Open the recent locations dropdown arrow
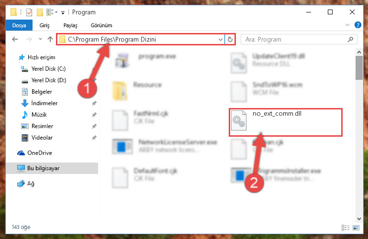Image resolution: width=368 pixels, height=239 pixels. [40, 39]
